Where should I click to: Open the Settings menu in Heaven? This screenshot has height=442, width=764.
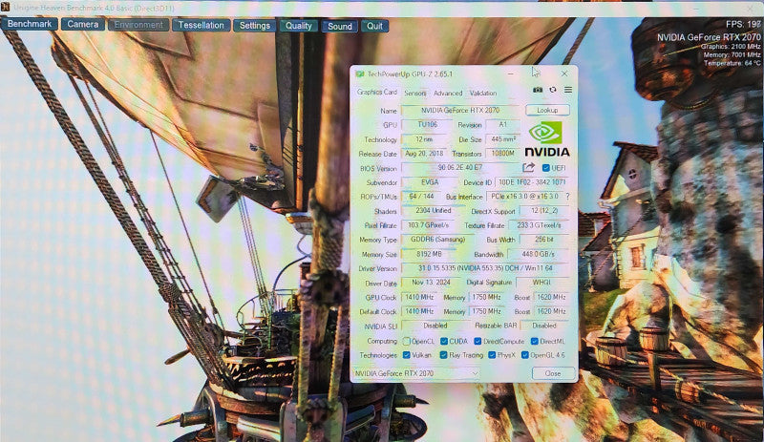point(254,26)
